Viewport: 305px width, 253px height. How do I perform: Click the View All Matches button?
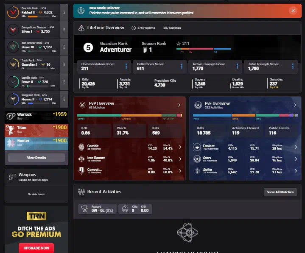coord(280,192)
